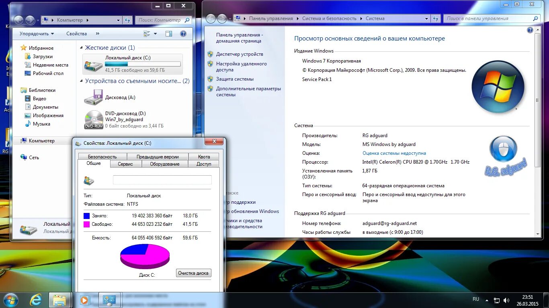Image resolution: width=549 pixels, height=308 pixels.
Task: Launch Internet Explorer from taskbar
Action: pos(36,300)
